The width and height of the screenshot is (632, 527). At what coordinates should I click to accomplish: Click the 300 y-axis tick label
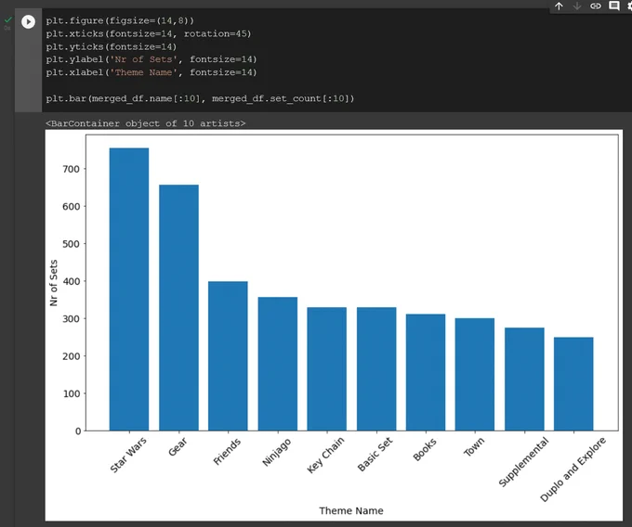click(x=71, y=319)
